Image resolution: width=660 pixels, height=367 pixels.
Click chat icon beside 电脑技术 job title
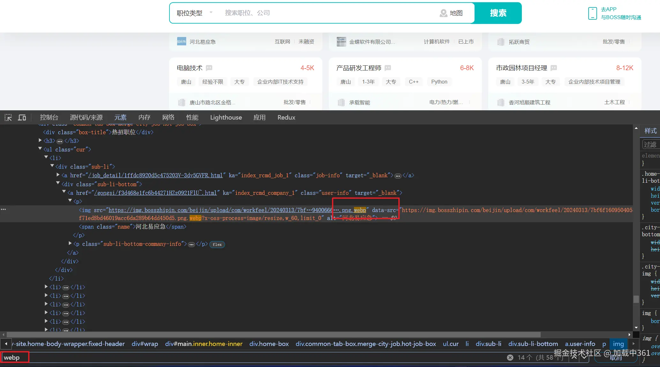pos(209,68)
